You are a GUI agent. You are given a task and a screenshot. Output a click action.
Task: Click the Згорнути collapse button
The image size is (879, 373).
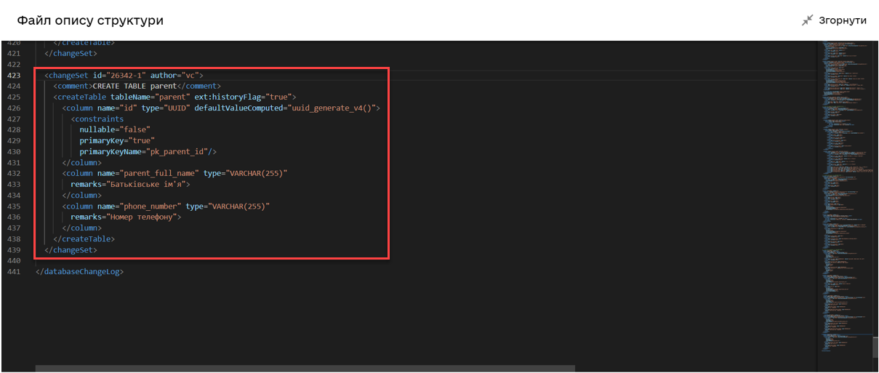(x=834, y=20)
